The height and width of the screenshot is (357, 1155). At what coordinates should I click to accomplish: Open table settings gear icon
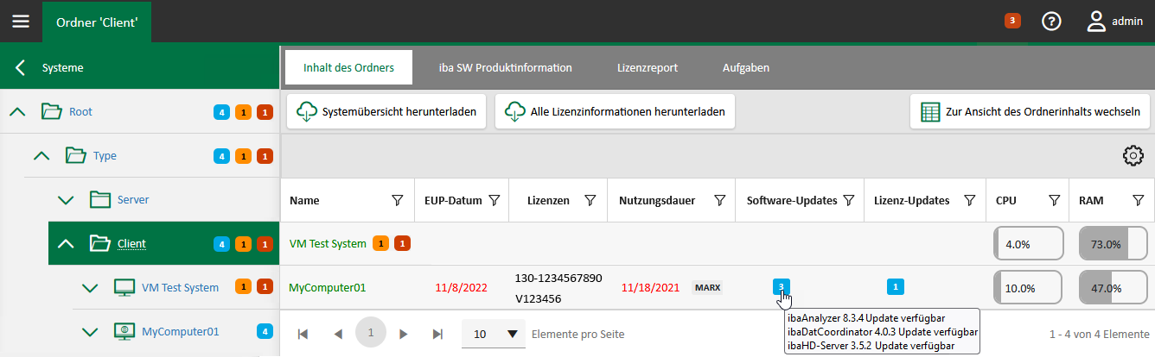tap(1133, 156)
